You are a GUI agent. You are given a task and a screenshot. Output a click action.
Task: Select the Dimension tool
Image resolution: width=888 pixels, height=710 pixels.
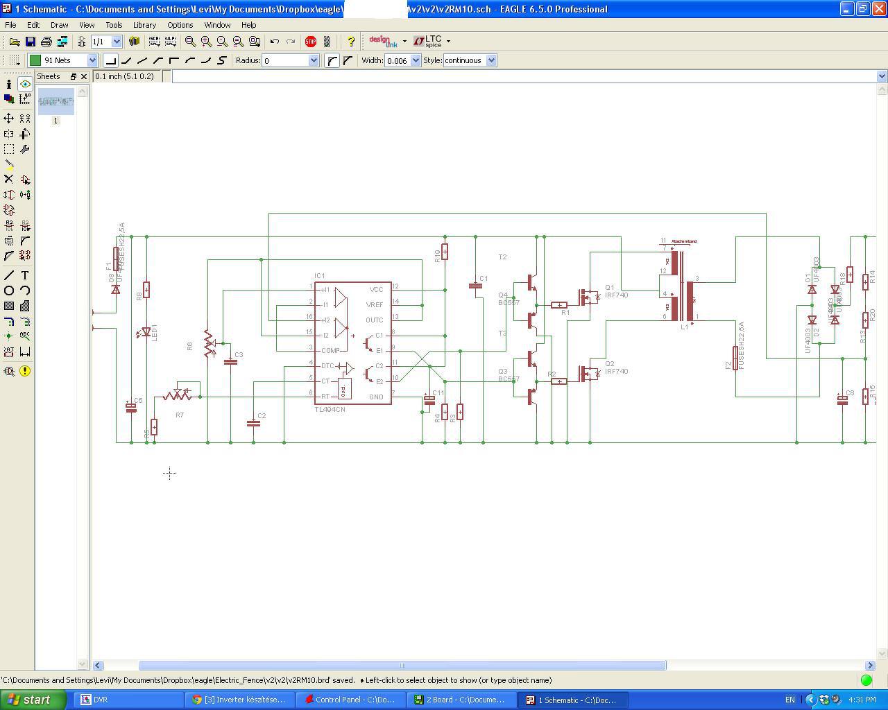(25, 352)
